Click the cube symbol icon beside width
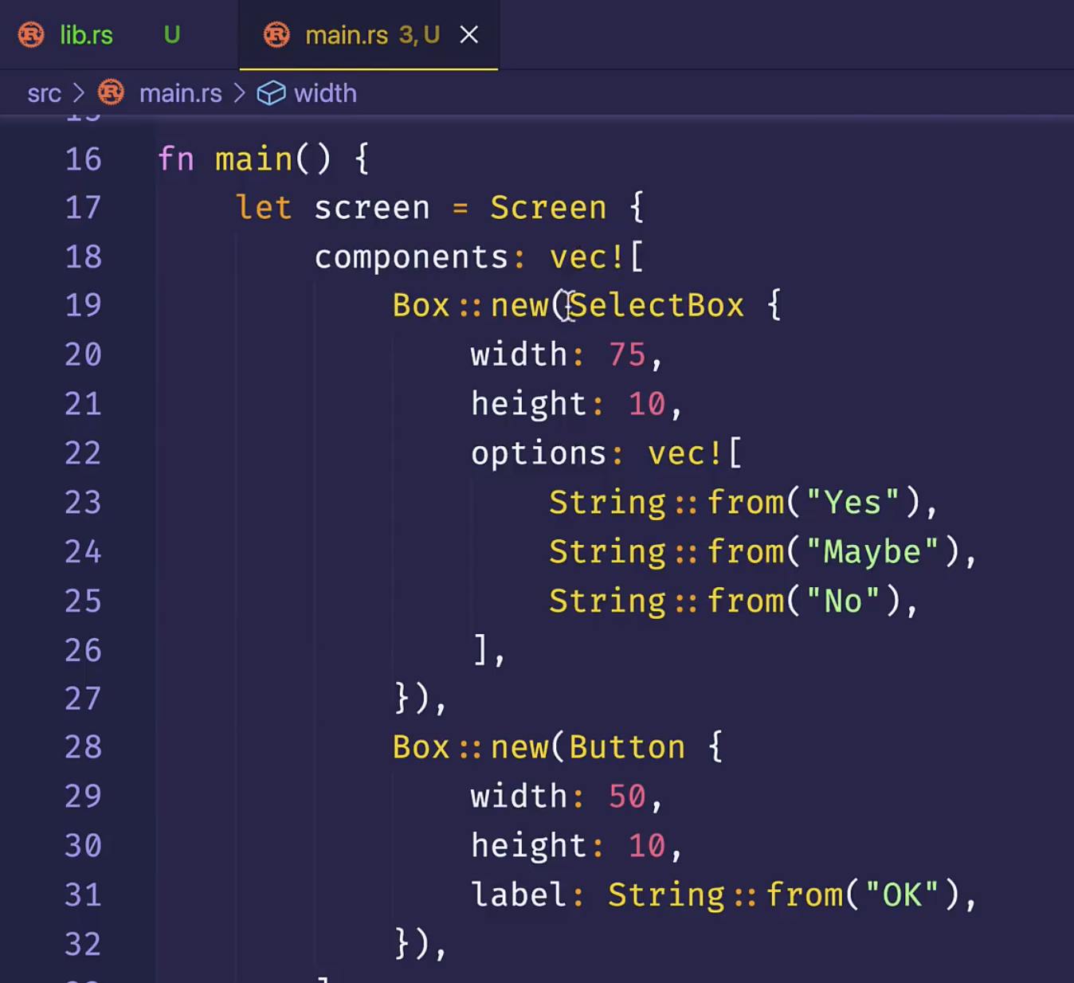The image size is (1074, 983). [271, 93]
